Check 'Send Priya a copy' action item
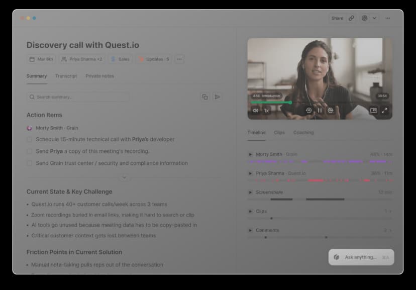Viewport: 416px width, 290px height. [x=30, y=151]
